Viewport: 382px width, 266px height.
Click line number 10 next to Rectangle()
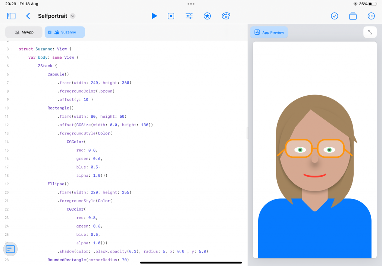(x=7, y=108)
